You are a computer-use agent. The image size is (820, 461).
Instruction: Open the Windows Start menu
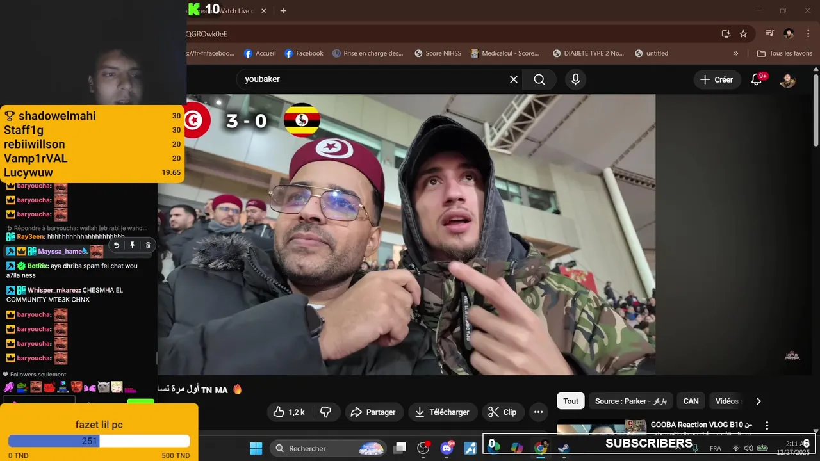pos(256,448)
